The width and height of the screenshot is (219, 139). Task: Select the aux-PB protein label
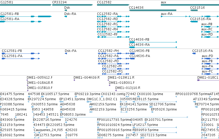[207, 61]
